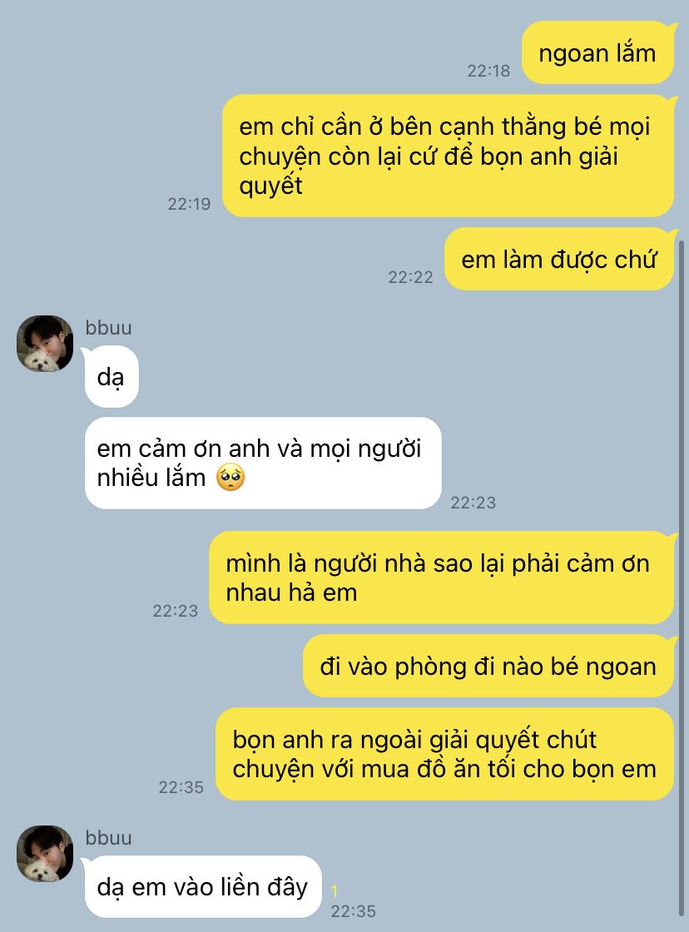Click the 22:22 timestamp next to yellow bubble
This screenshot has width=689, height=932.
pyautogui.click(x=411, y=277)
